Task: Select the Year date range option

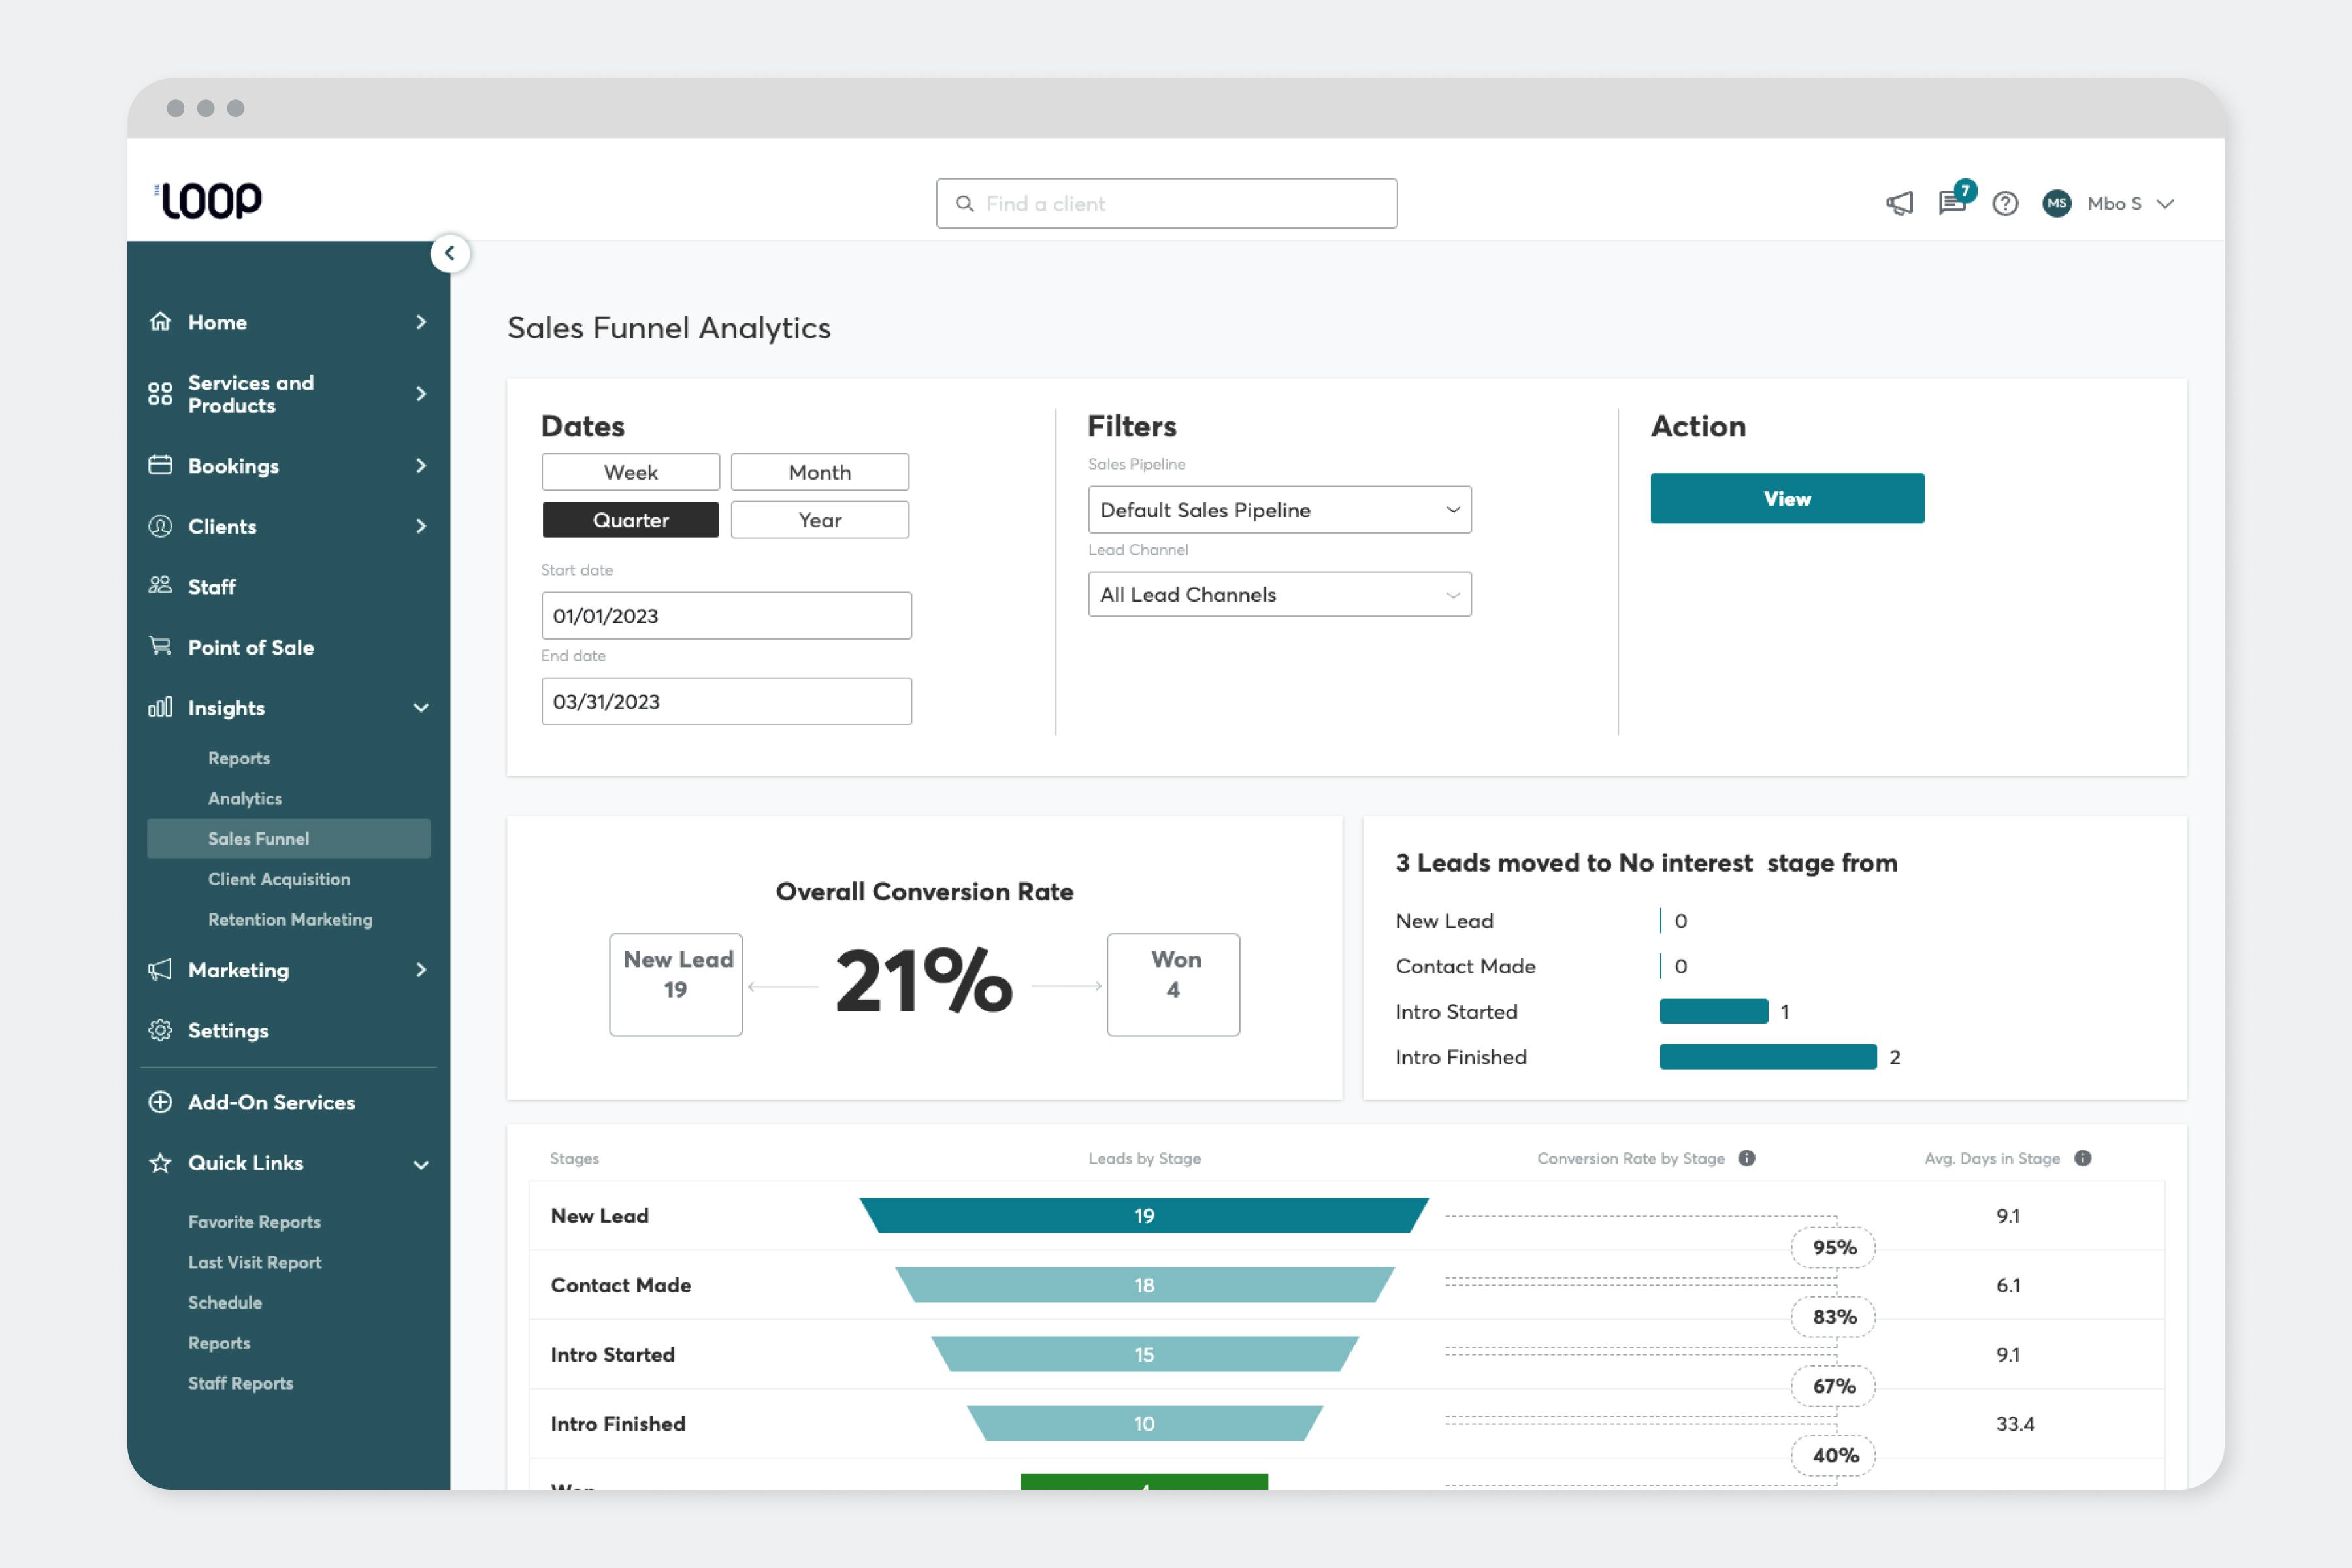Action: coord(819,520)
